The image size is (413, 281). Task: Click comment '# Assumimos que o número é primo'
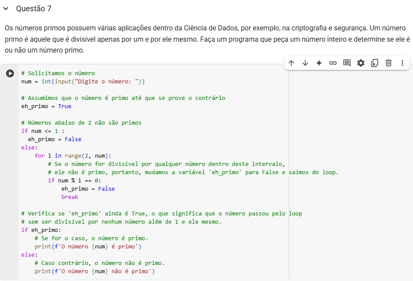pos(123,98)
